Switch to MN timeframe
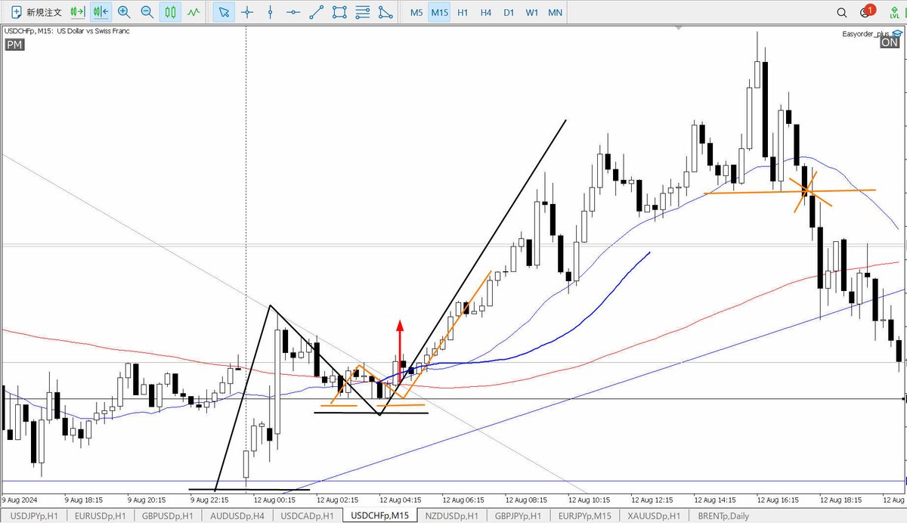The image size is (907, 523). point(556,13)
